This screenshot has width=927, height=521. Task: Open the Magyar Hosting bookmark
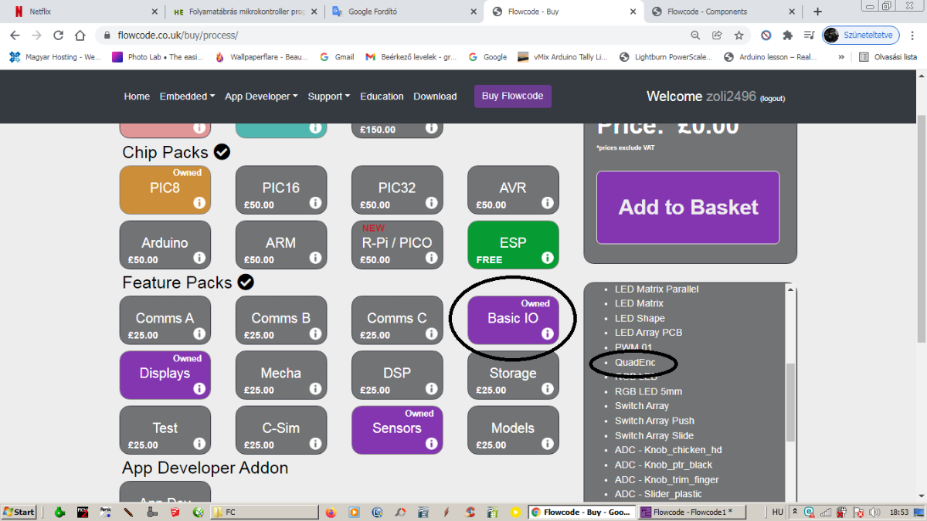pyautogui.click(x=56, y=57)
